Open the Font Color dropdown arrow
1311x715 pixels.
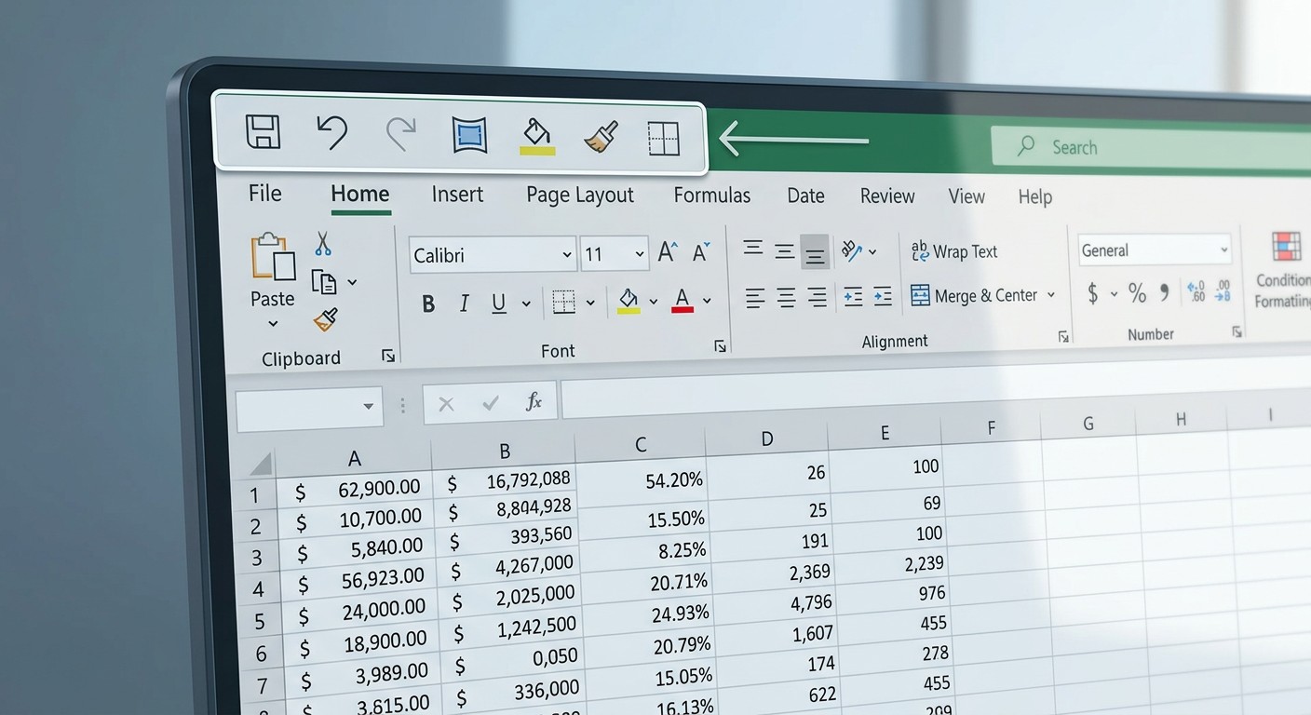tap(707, 301)
